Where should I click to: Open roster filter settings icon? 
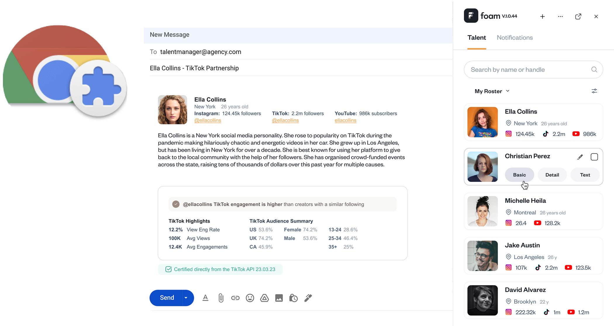click(x=594, y=91)
